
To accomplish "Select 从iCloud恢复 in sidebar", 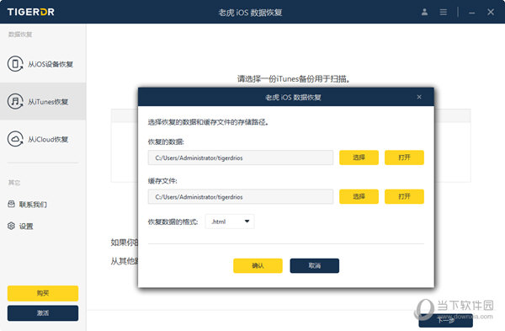I will click(43, 139).
